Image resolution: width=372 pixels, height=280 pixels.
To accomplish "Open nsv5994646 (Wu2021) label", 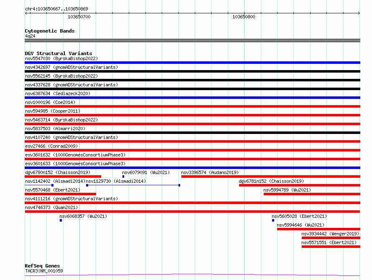I will [x=301, y=225].
